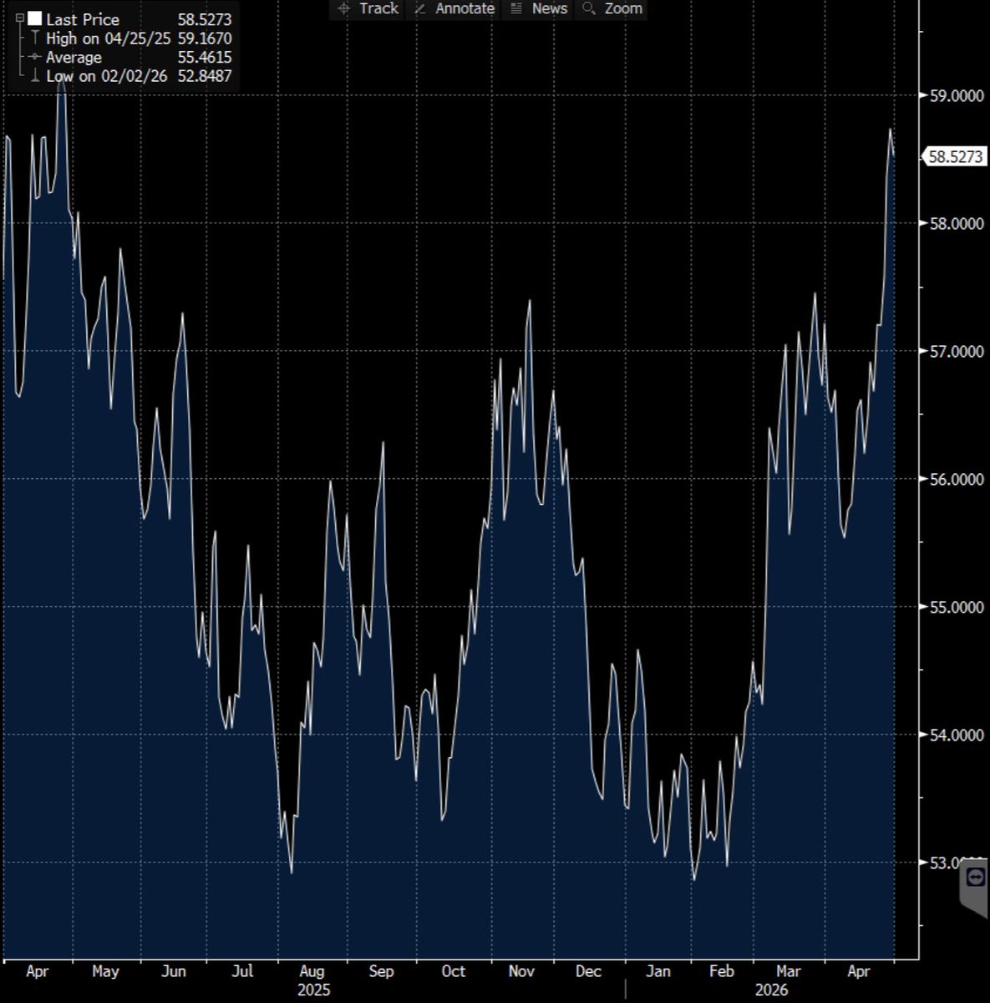Screen dimensions: 990x1003
Task: Click the Aug x-axis label
Action: [312, 971]
